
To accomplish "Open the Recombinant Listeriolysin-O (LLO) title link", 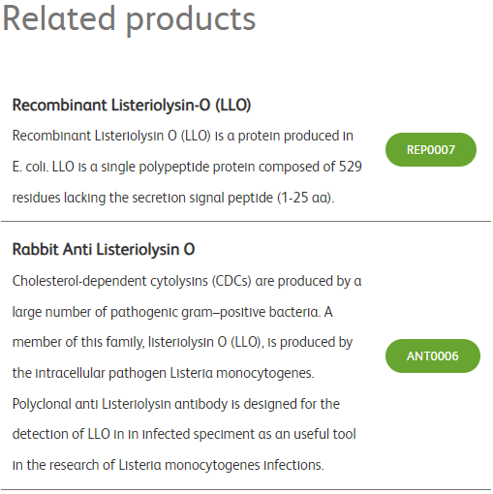I will coord(132,106).
